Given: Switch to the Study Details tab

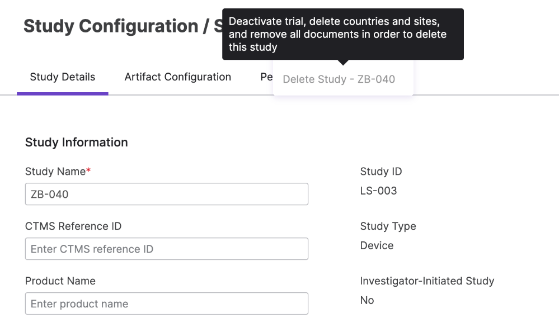Looking at the screenshot, I should pyautogui.click(x=62, y=77).
